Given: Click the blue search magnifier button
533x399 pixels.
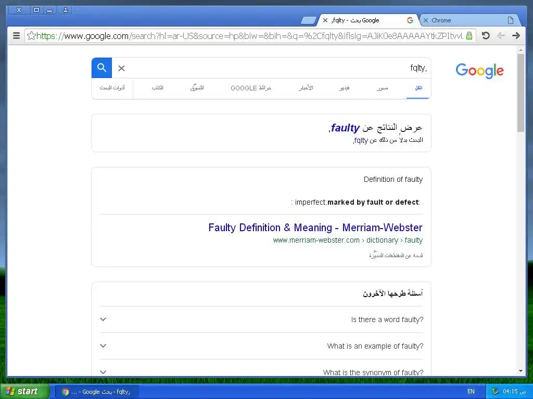Looking at the screenshot, I should [x=101, y=68].
